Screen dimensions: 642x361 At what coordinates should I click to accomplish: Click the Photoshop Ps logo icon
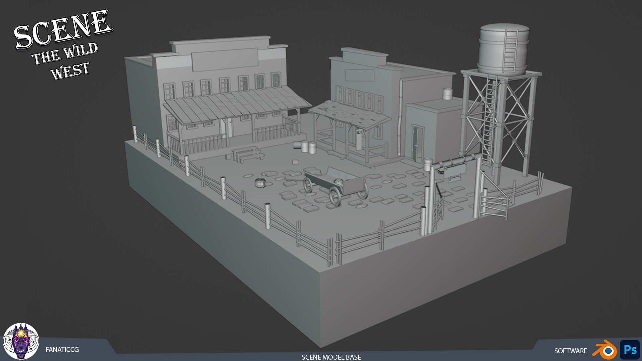point(630,350)
